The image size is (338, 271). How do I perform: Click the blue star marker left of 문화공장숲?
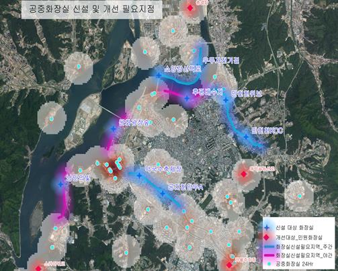click(114, 128)
